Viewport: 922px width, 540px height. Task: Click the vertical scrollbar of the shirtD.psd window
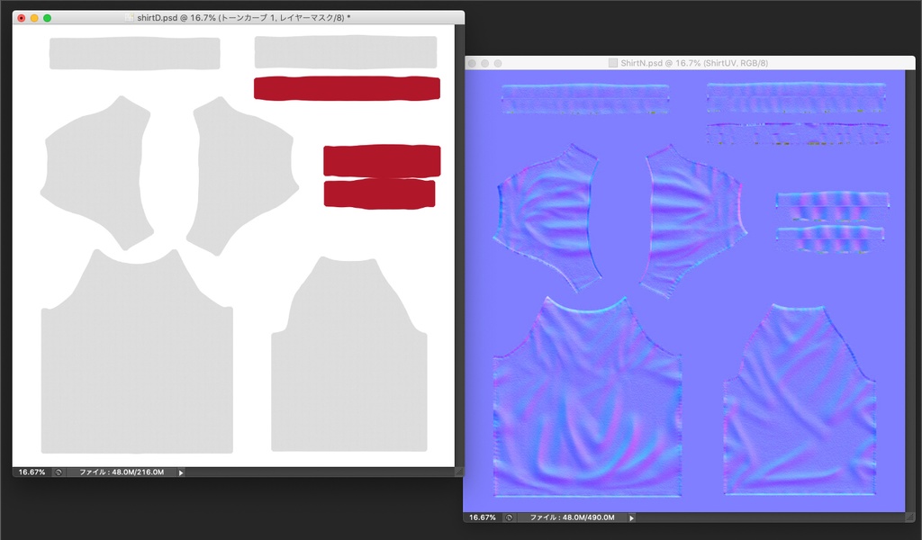click(x=459, y=246)
